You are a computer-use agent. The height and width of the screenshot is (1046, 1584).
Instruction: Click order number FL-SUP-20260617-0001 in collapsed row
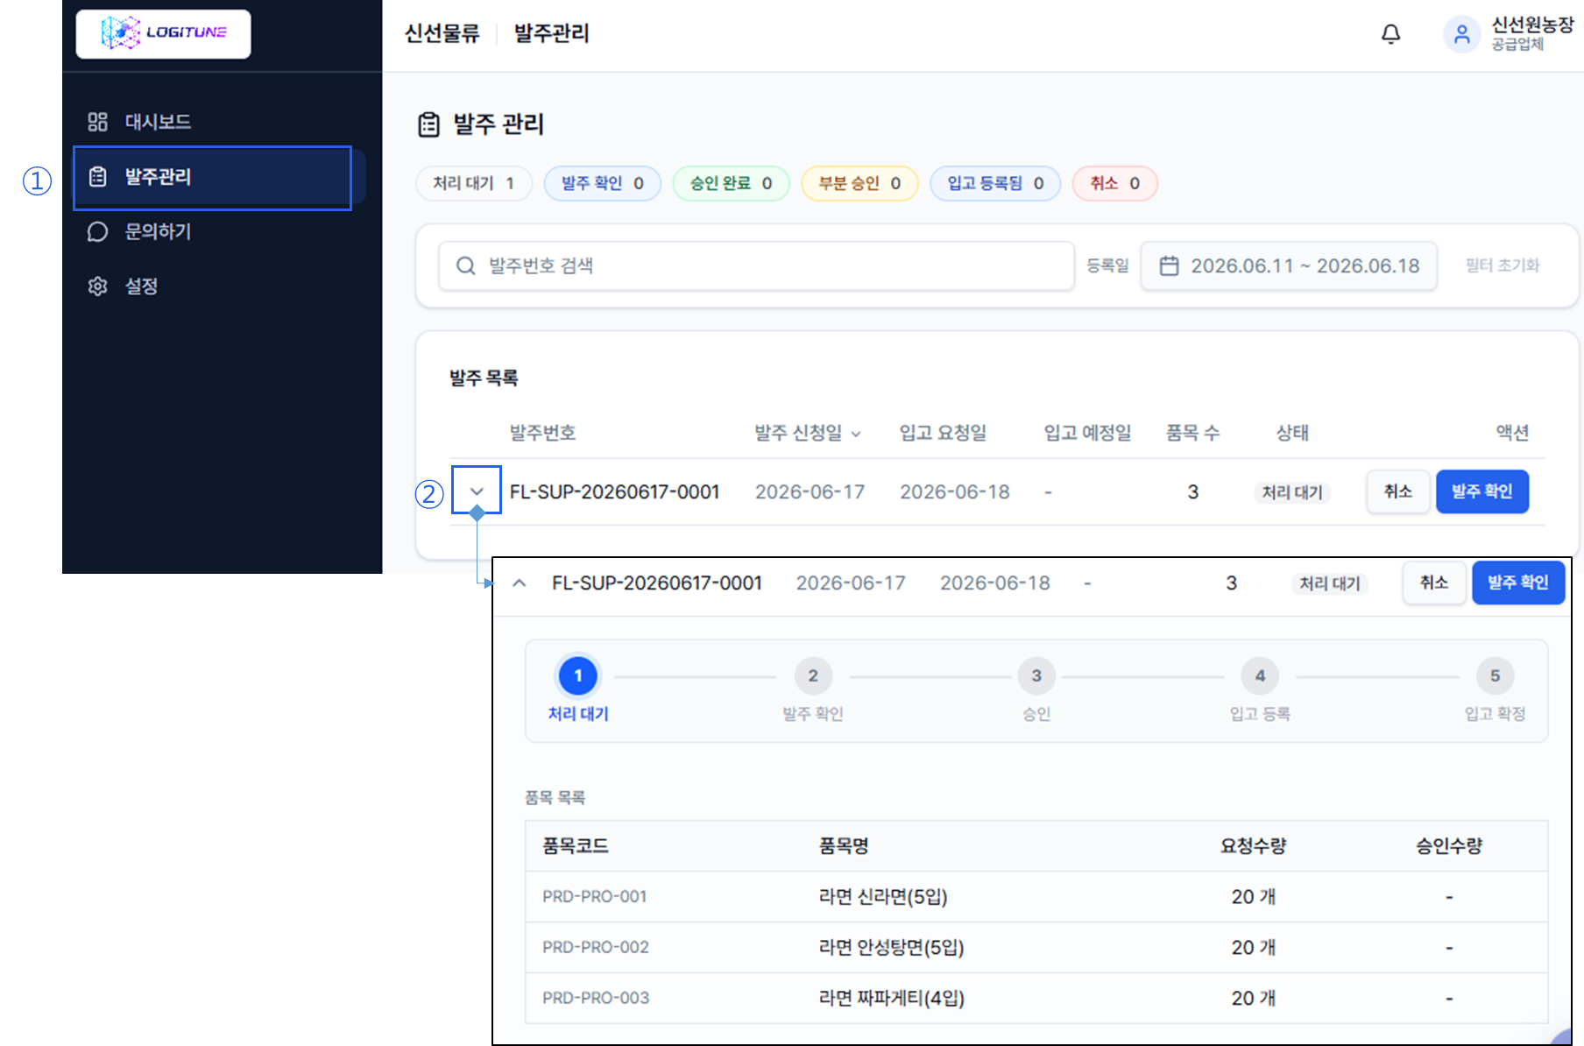pyautogui.click(x=614, y=491)
